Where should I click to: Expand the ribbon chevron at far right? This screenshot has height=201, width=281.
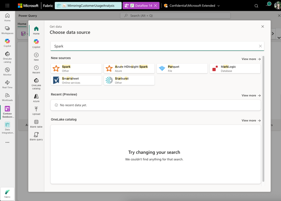pos(279,37)
